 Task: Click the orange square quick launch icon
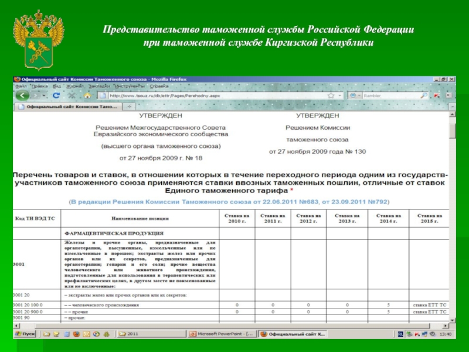click(86, 334)
